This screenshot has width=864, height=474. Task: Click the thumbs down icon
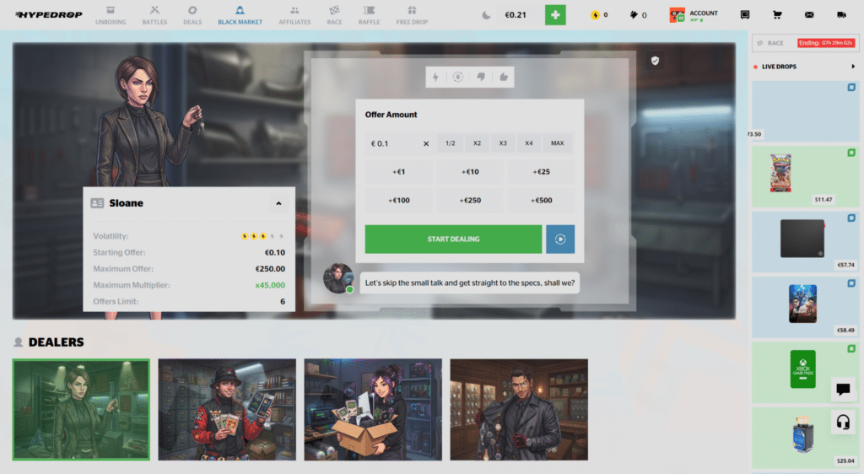click(x=480, y=77)
